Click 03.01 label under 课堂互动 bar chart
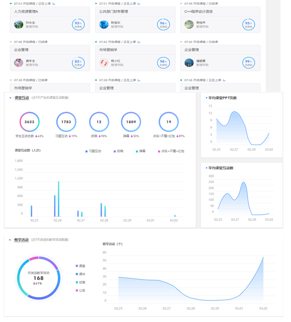Screen dimensions: 291x322 pyautogui.click(x=151, y=220)
